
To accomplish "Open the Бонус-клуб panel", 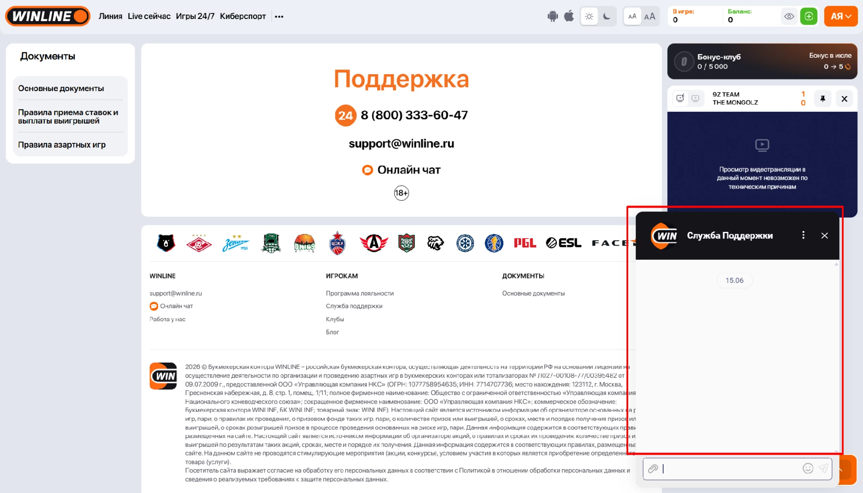I will 762,61.
